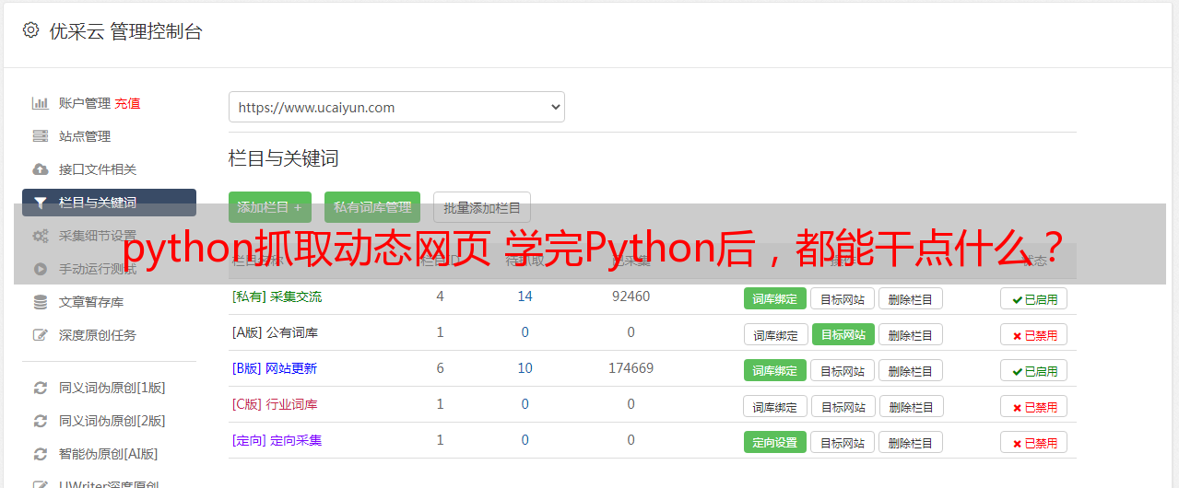Open 深度原创任务 menu item
Viewport: 1179px width, 488px height.
click(98, 335)
